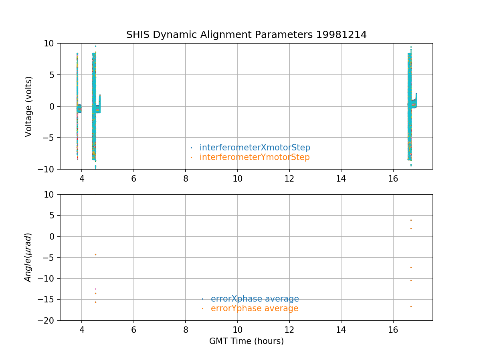Click the highest angle data point near hour 16.7

411,220
